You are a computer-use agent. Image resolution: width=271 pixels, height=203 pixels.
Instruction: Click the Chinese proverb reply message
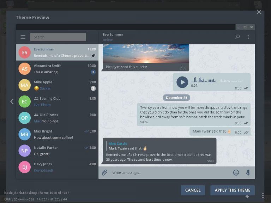[x=159, y=151]
